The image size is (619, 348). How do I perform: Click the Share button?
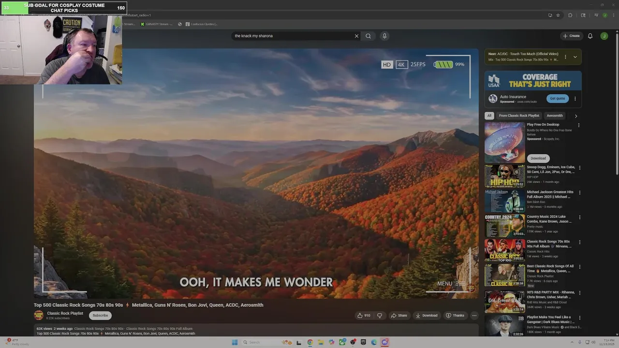(x=399, y=316)
